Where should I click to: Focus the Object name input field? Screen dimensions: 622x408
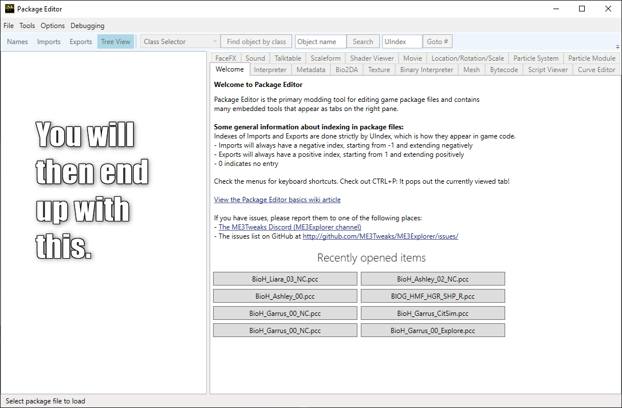click(321, 42)
